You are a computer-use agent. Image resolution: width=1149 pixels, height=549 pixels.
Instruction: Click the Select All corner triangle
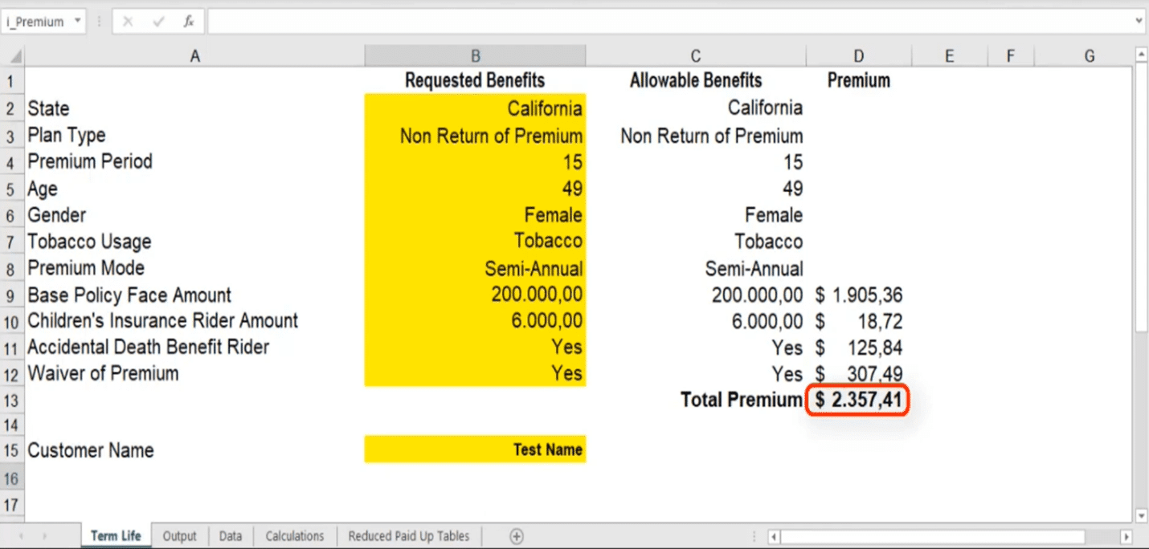coord(14,57)
